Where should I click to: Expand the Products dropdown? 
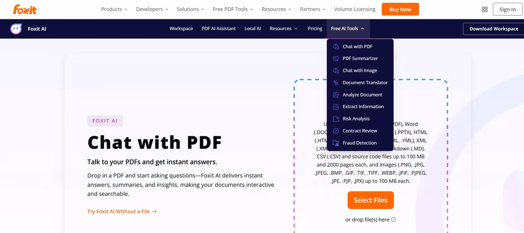click(x=114, y=9)
